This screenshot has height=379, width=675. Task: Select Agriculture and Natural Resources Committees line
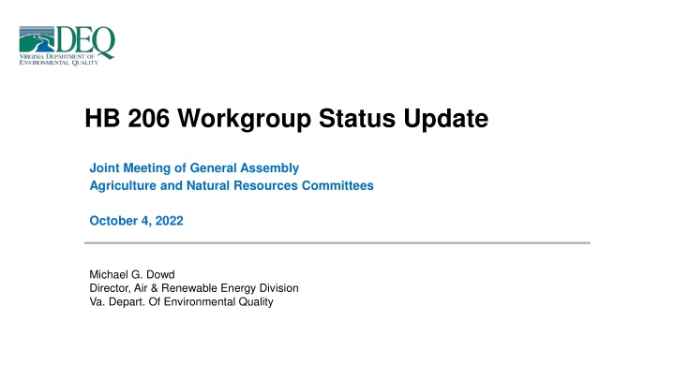tap(231, 186)
